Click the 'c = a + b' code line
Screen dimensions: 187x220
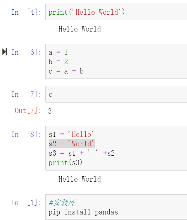pos(66,71)
